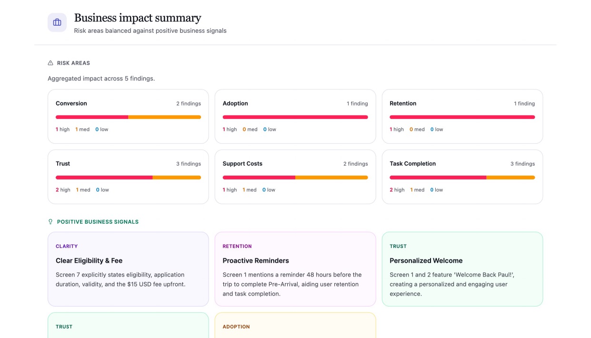Select the Trust risk card title
Screen dimensions: 591x338
tap(63, 164)
